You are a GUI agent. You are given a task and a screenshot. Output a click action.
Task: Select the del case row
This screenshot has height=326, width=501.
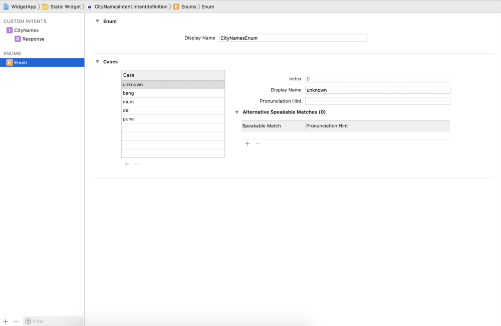173,110
